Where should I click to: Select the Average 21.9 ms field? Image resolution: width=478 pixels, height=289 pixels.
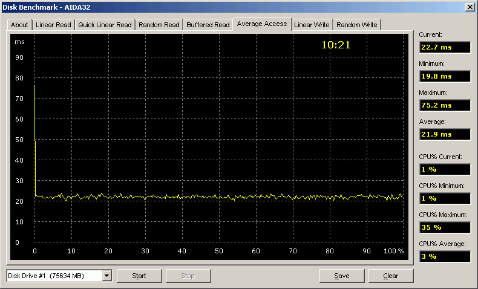[x=444, y=134]
